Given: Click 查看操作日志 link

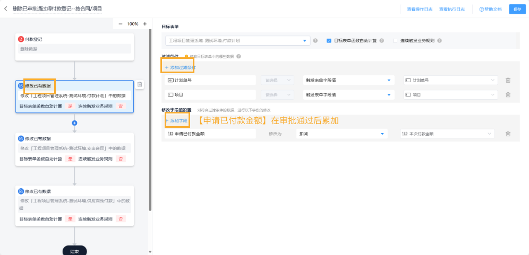Looking at the screenshot, I should pos(420,10).
